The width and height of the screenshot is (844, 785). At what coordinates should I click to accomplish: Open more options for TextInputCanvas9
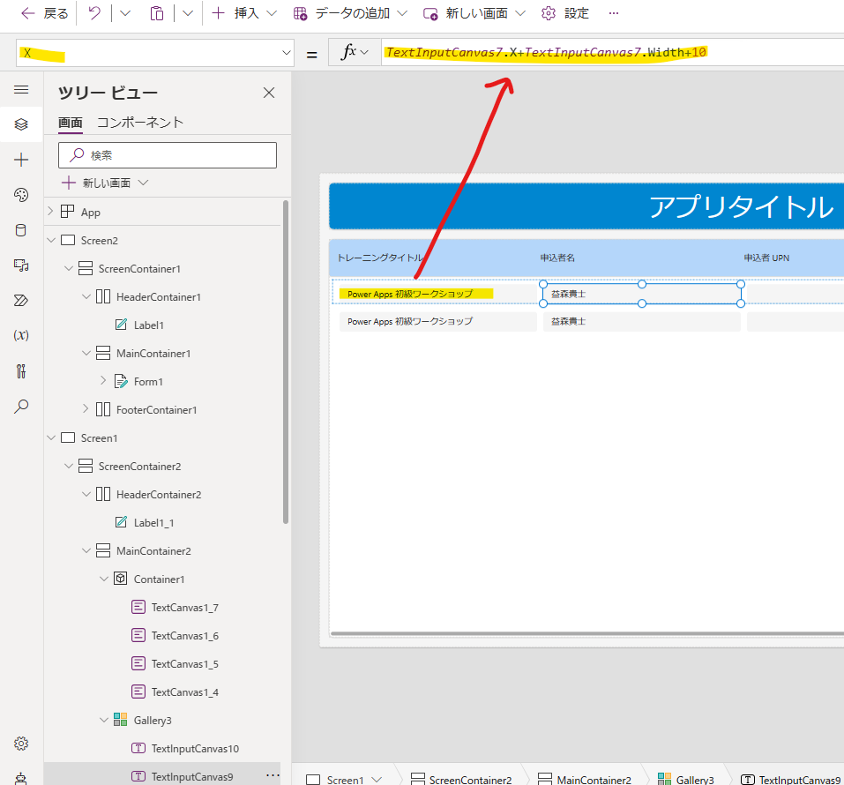click(x=273, y=775)
